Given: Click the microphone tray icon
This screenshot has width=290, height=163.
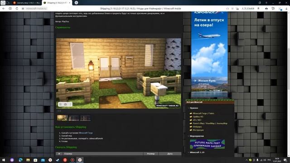Looking at the screenshot, I should click(x=257, y=160).
